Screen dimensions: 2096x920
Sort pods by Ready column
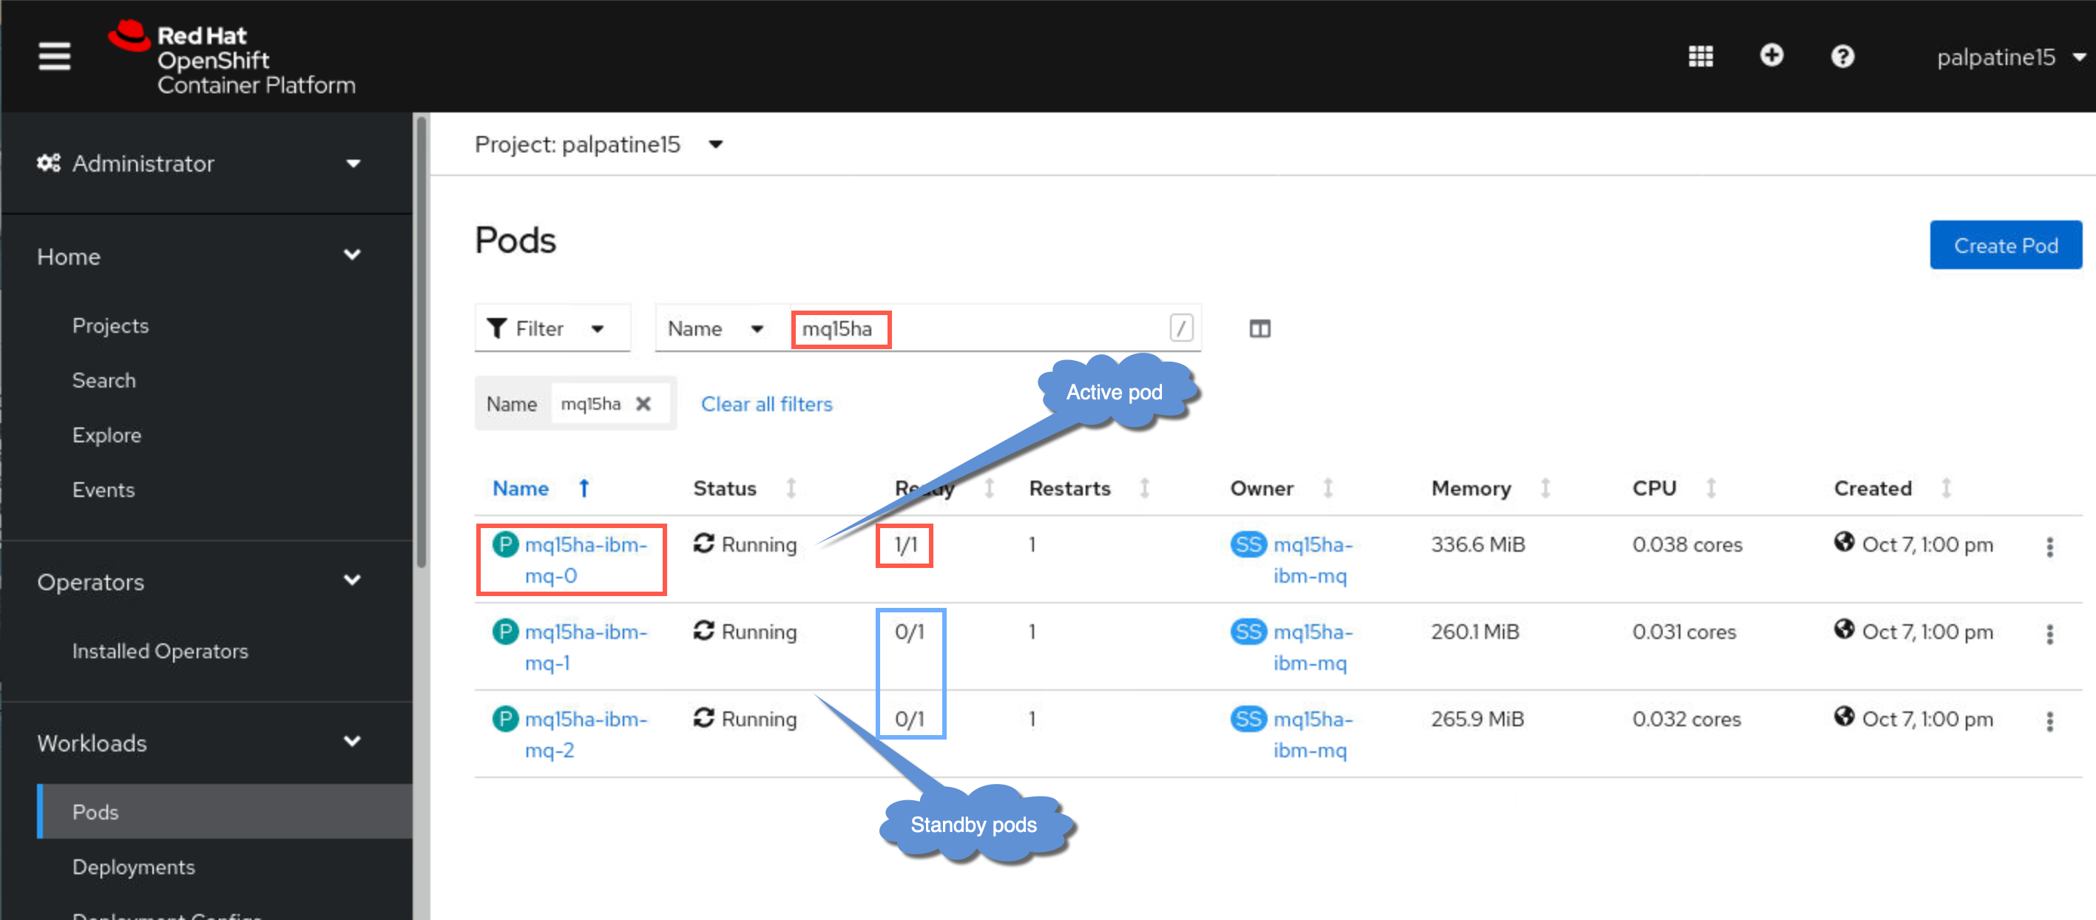(x=989, y=488)
